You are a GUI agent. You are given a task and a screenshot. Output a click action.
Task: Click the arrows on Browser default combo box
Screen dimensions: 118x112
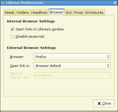point(108,66)
